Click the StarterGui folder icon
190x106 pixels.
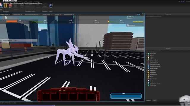(x=148, y=70)
